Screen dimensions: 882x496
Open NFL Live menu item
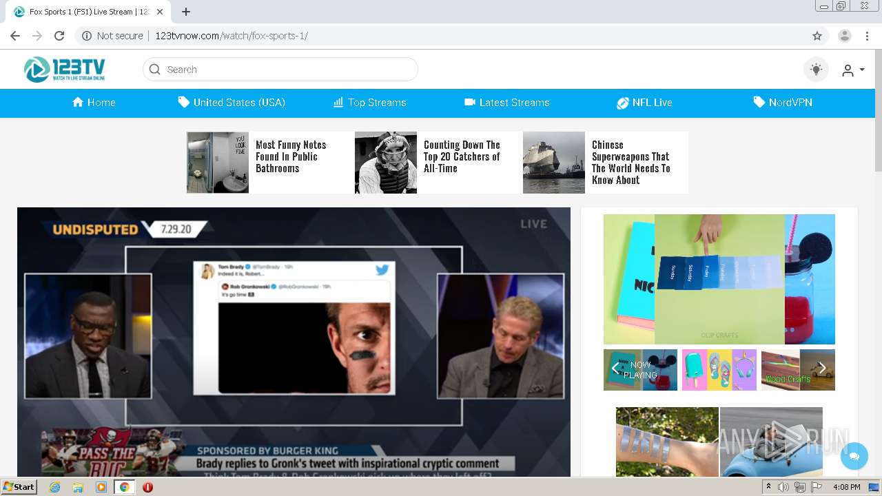[644, 103]
